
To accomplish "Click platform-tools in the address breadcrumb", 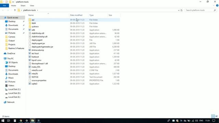I will coord(29,10).
